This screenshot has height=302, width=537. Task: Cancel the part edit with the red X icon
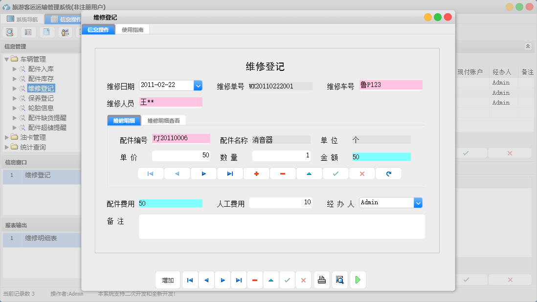(x=362, y=173)
